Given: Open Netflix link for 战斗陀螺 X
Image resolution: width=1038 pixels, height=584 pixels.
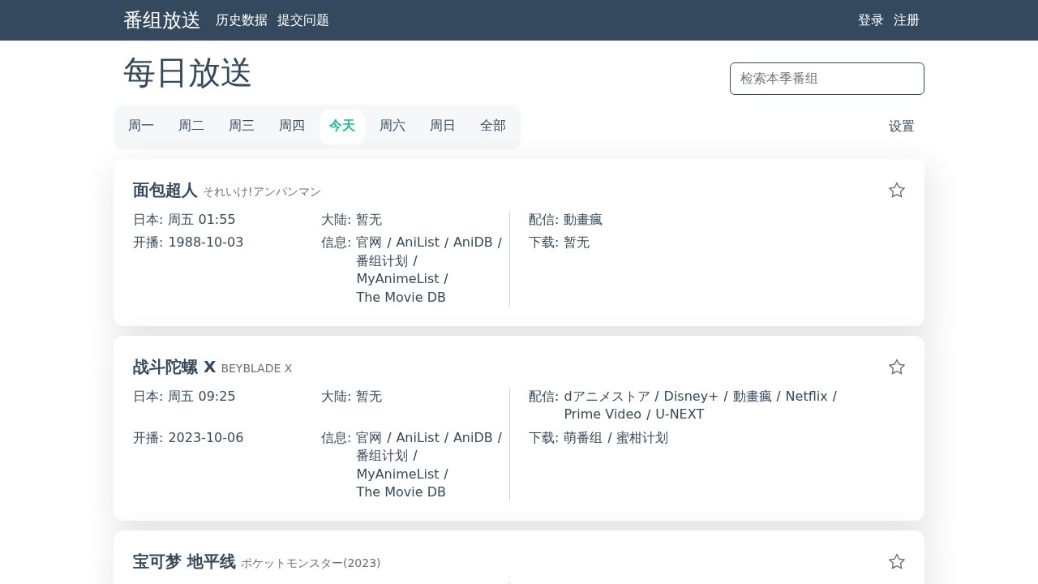Looking at the screenshot, I should (806, 397).
